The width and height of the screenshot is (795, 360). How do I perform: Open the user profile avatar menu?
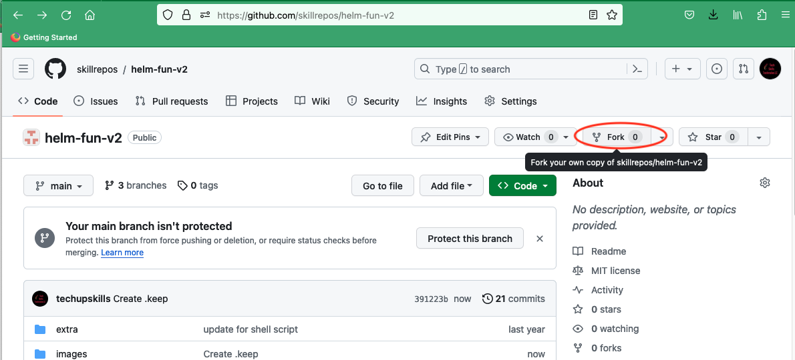770,69
